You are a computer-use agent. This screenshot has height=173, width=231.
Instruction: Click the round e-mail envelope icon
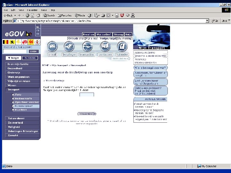click(x=52, y=46)
